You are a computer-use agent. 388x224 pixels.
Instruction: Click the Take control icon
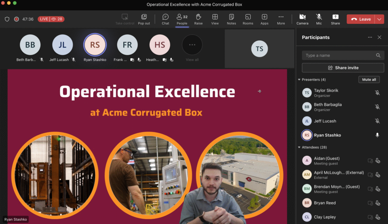pos(125,17)
